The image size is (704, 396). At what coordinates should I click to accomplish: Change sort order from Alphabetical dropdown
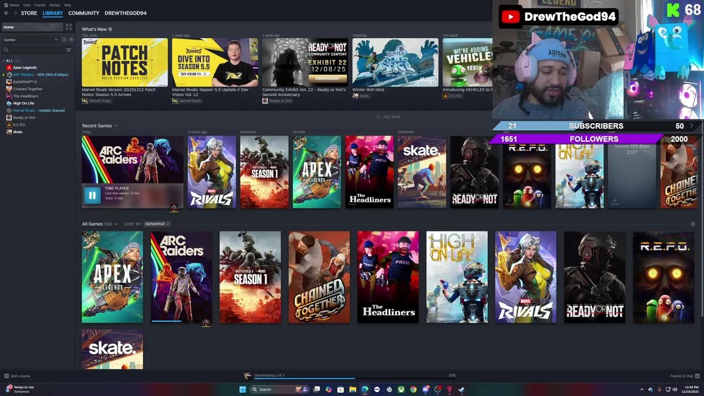point(157,224)
